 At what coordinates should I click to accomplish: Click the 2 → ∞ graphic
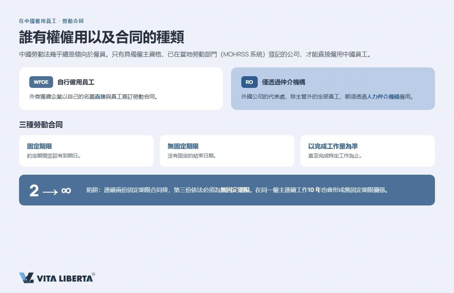tap(50, 190)
